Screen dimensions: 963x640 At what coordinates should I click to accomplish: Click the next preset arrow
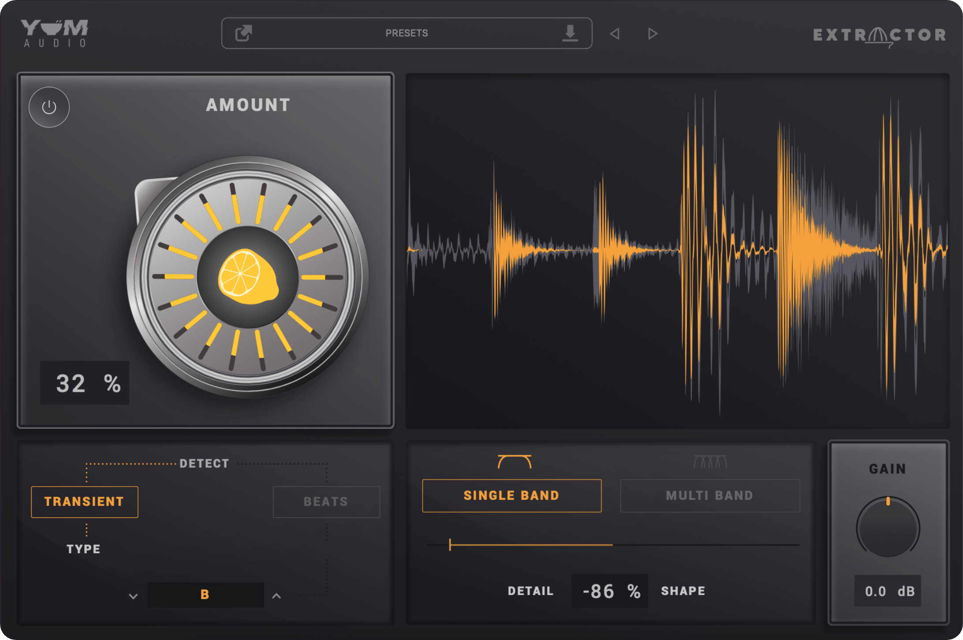coord(651,33)
